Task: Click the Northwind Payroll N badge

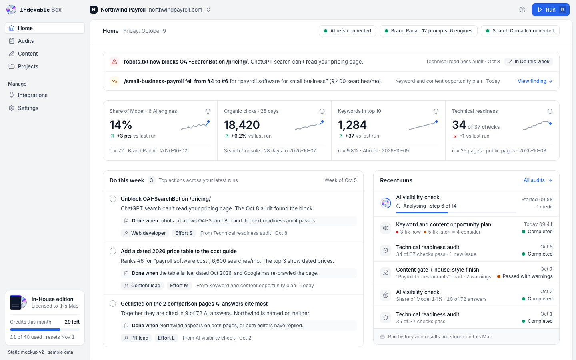Action: [94, 10]
